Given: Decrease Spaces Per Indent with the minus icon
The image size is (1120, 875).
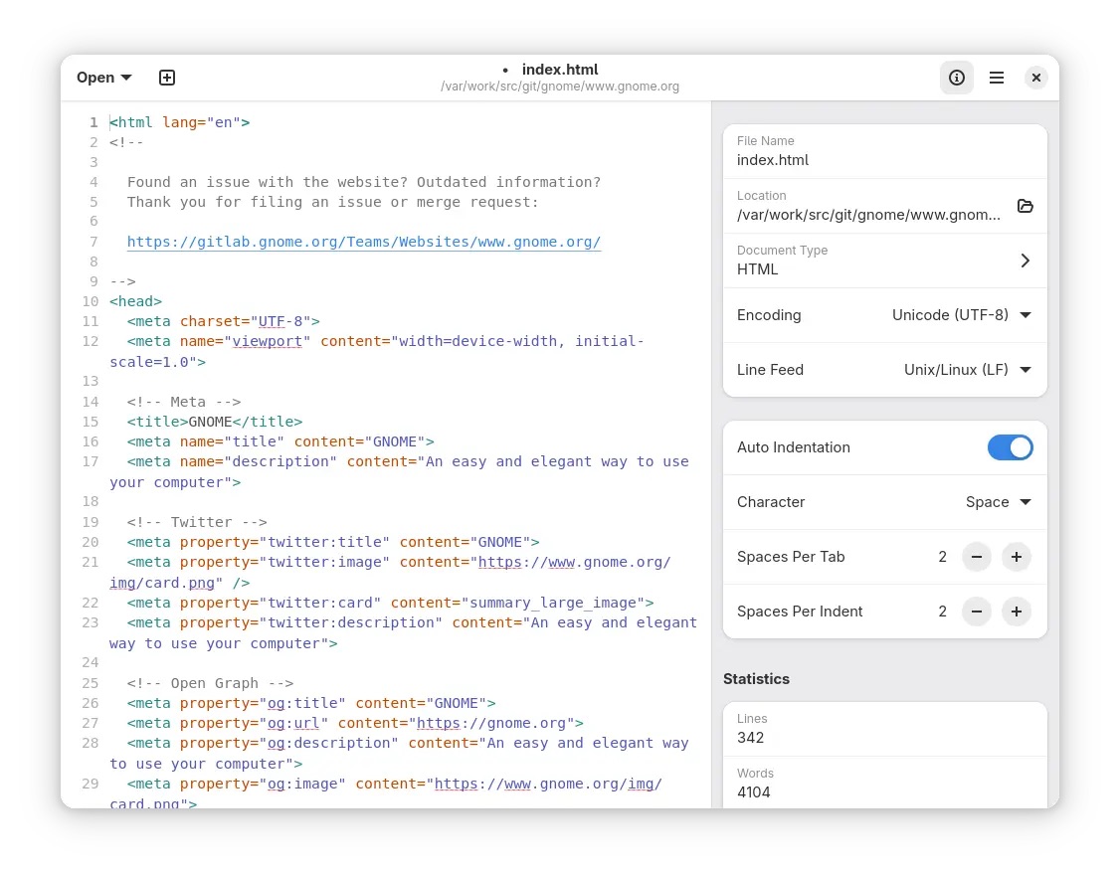Looking at the screenshot, I should click(x=976, y=612).
